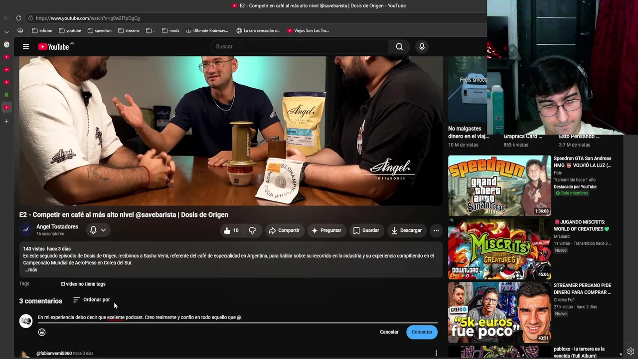Click the commenter's own profile avatar
Screen dimensions: 638x359
coord(26,321)
